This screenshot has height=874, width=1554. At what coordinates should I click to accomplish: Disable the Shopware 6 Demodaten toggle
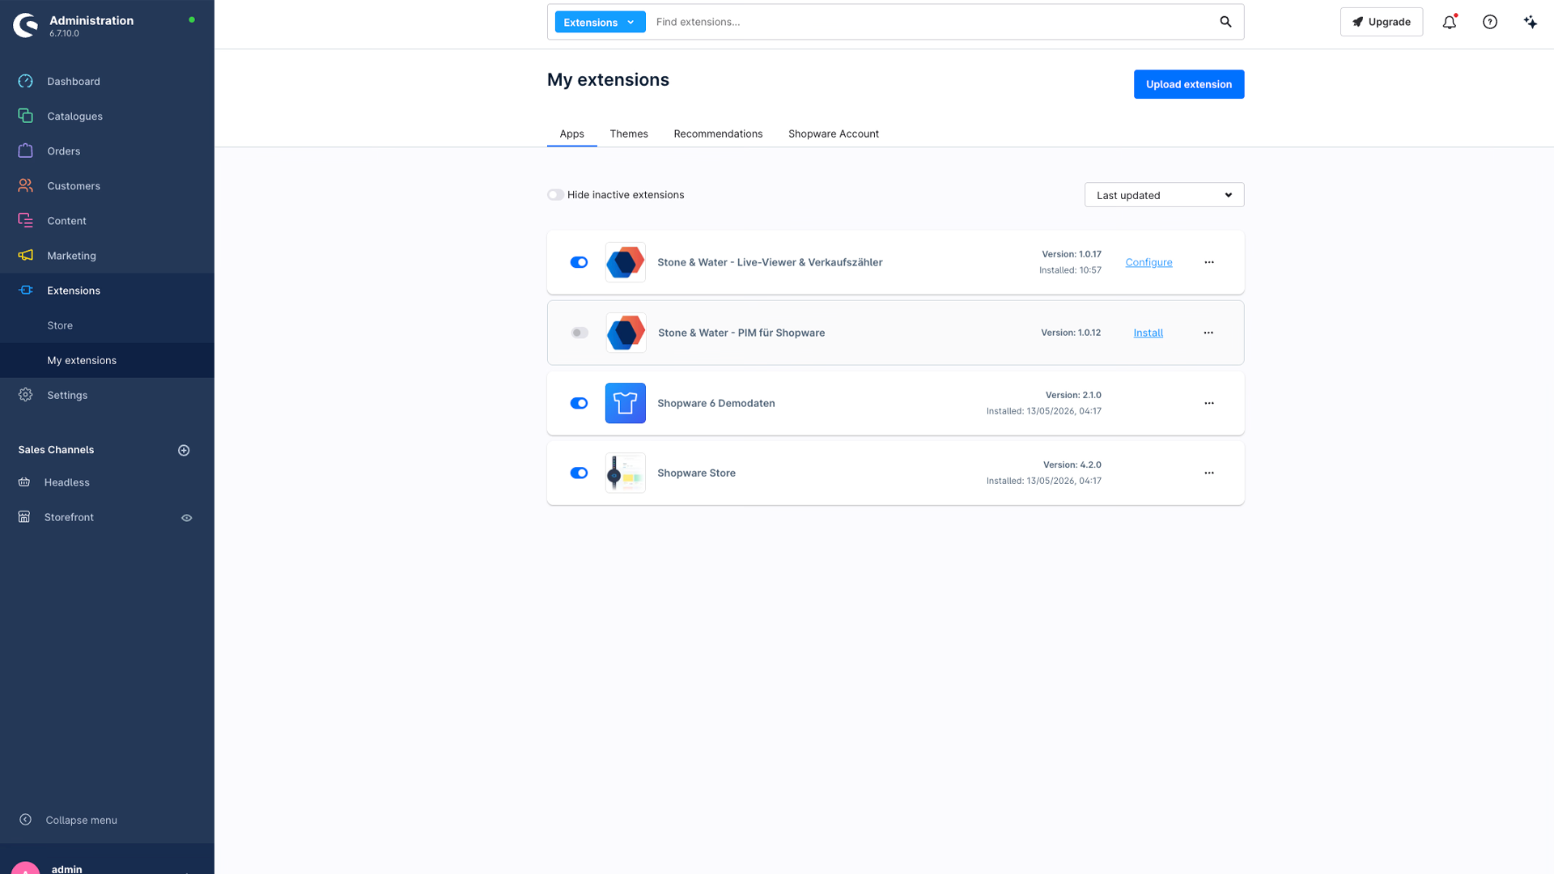pos(579,403)
